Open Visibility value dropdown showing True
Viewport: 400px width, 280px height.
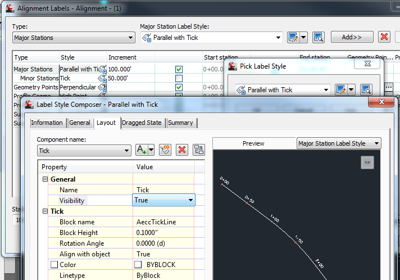164,200
